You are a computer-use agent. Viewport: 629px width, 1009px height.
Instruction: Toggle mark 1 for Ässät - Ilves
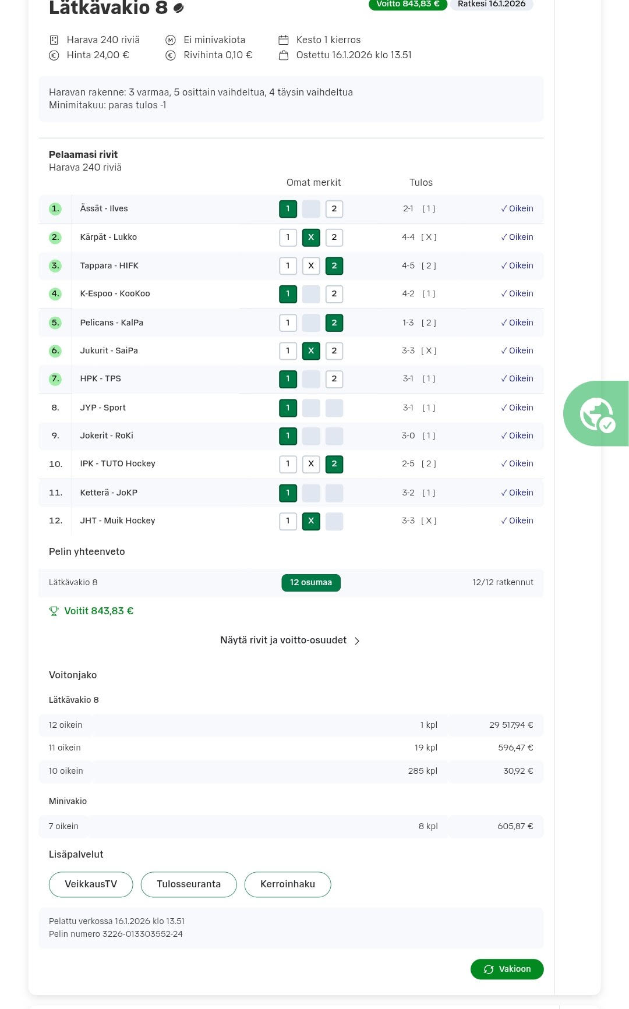(288, 209)
